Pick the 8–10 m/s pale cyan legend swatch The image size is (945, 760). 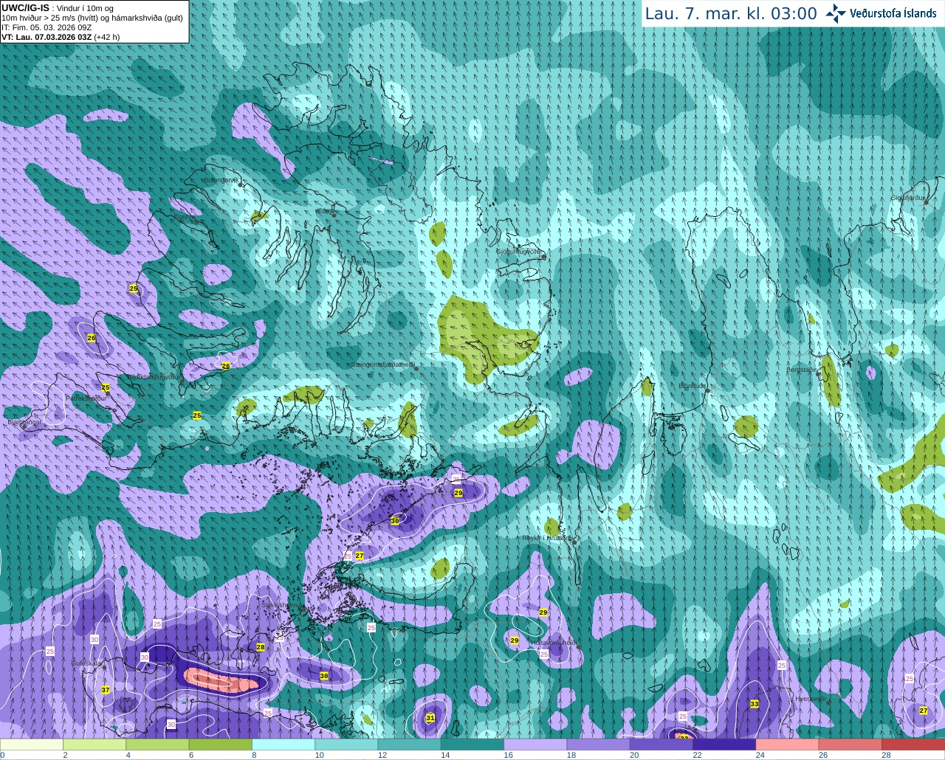pyautogui.click(x=283, y=745)
